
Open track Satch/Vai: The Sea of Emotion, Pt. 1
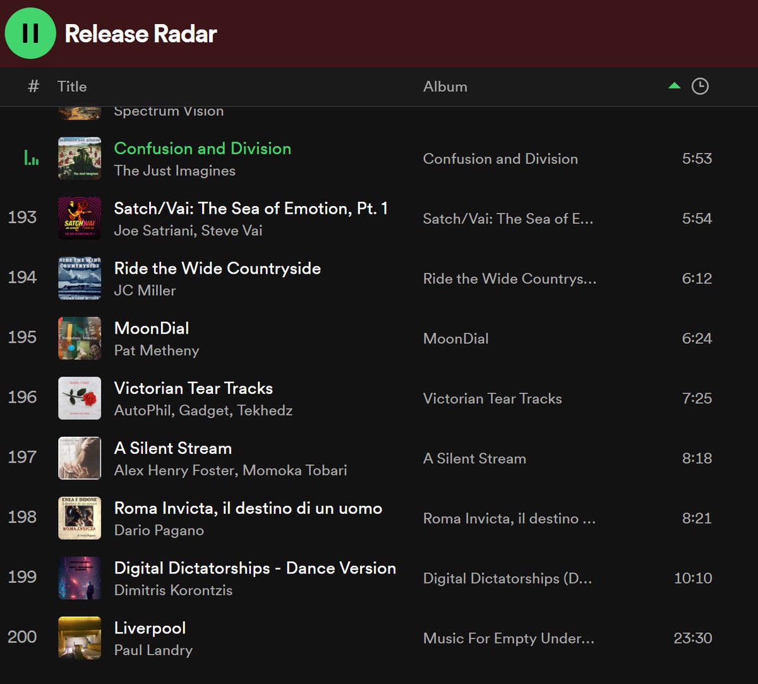[251, 209]
